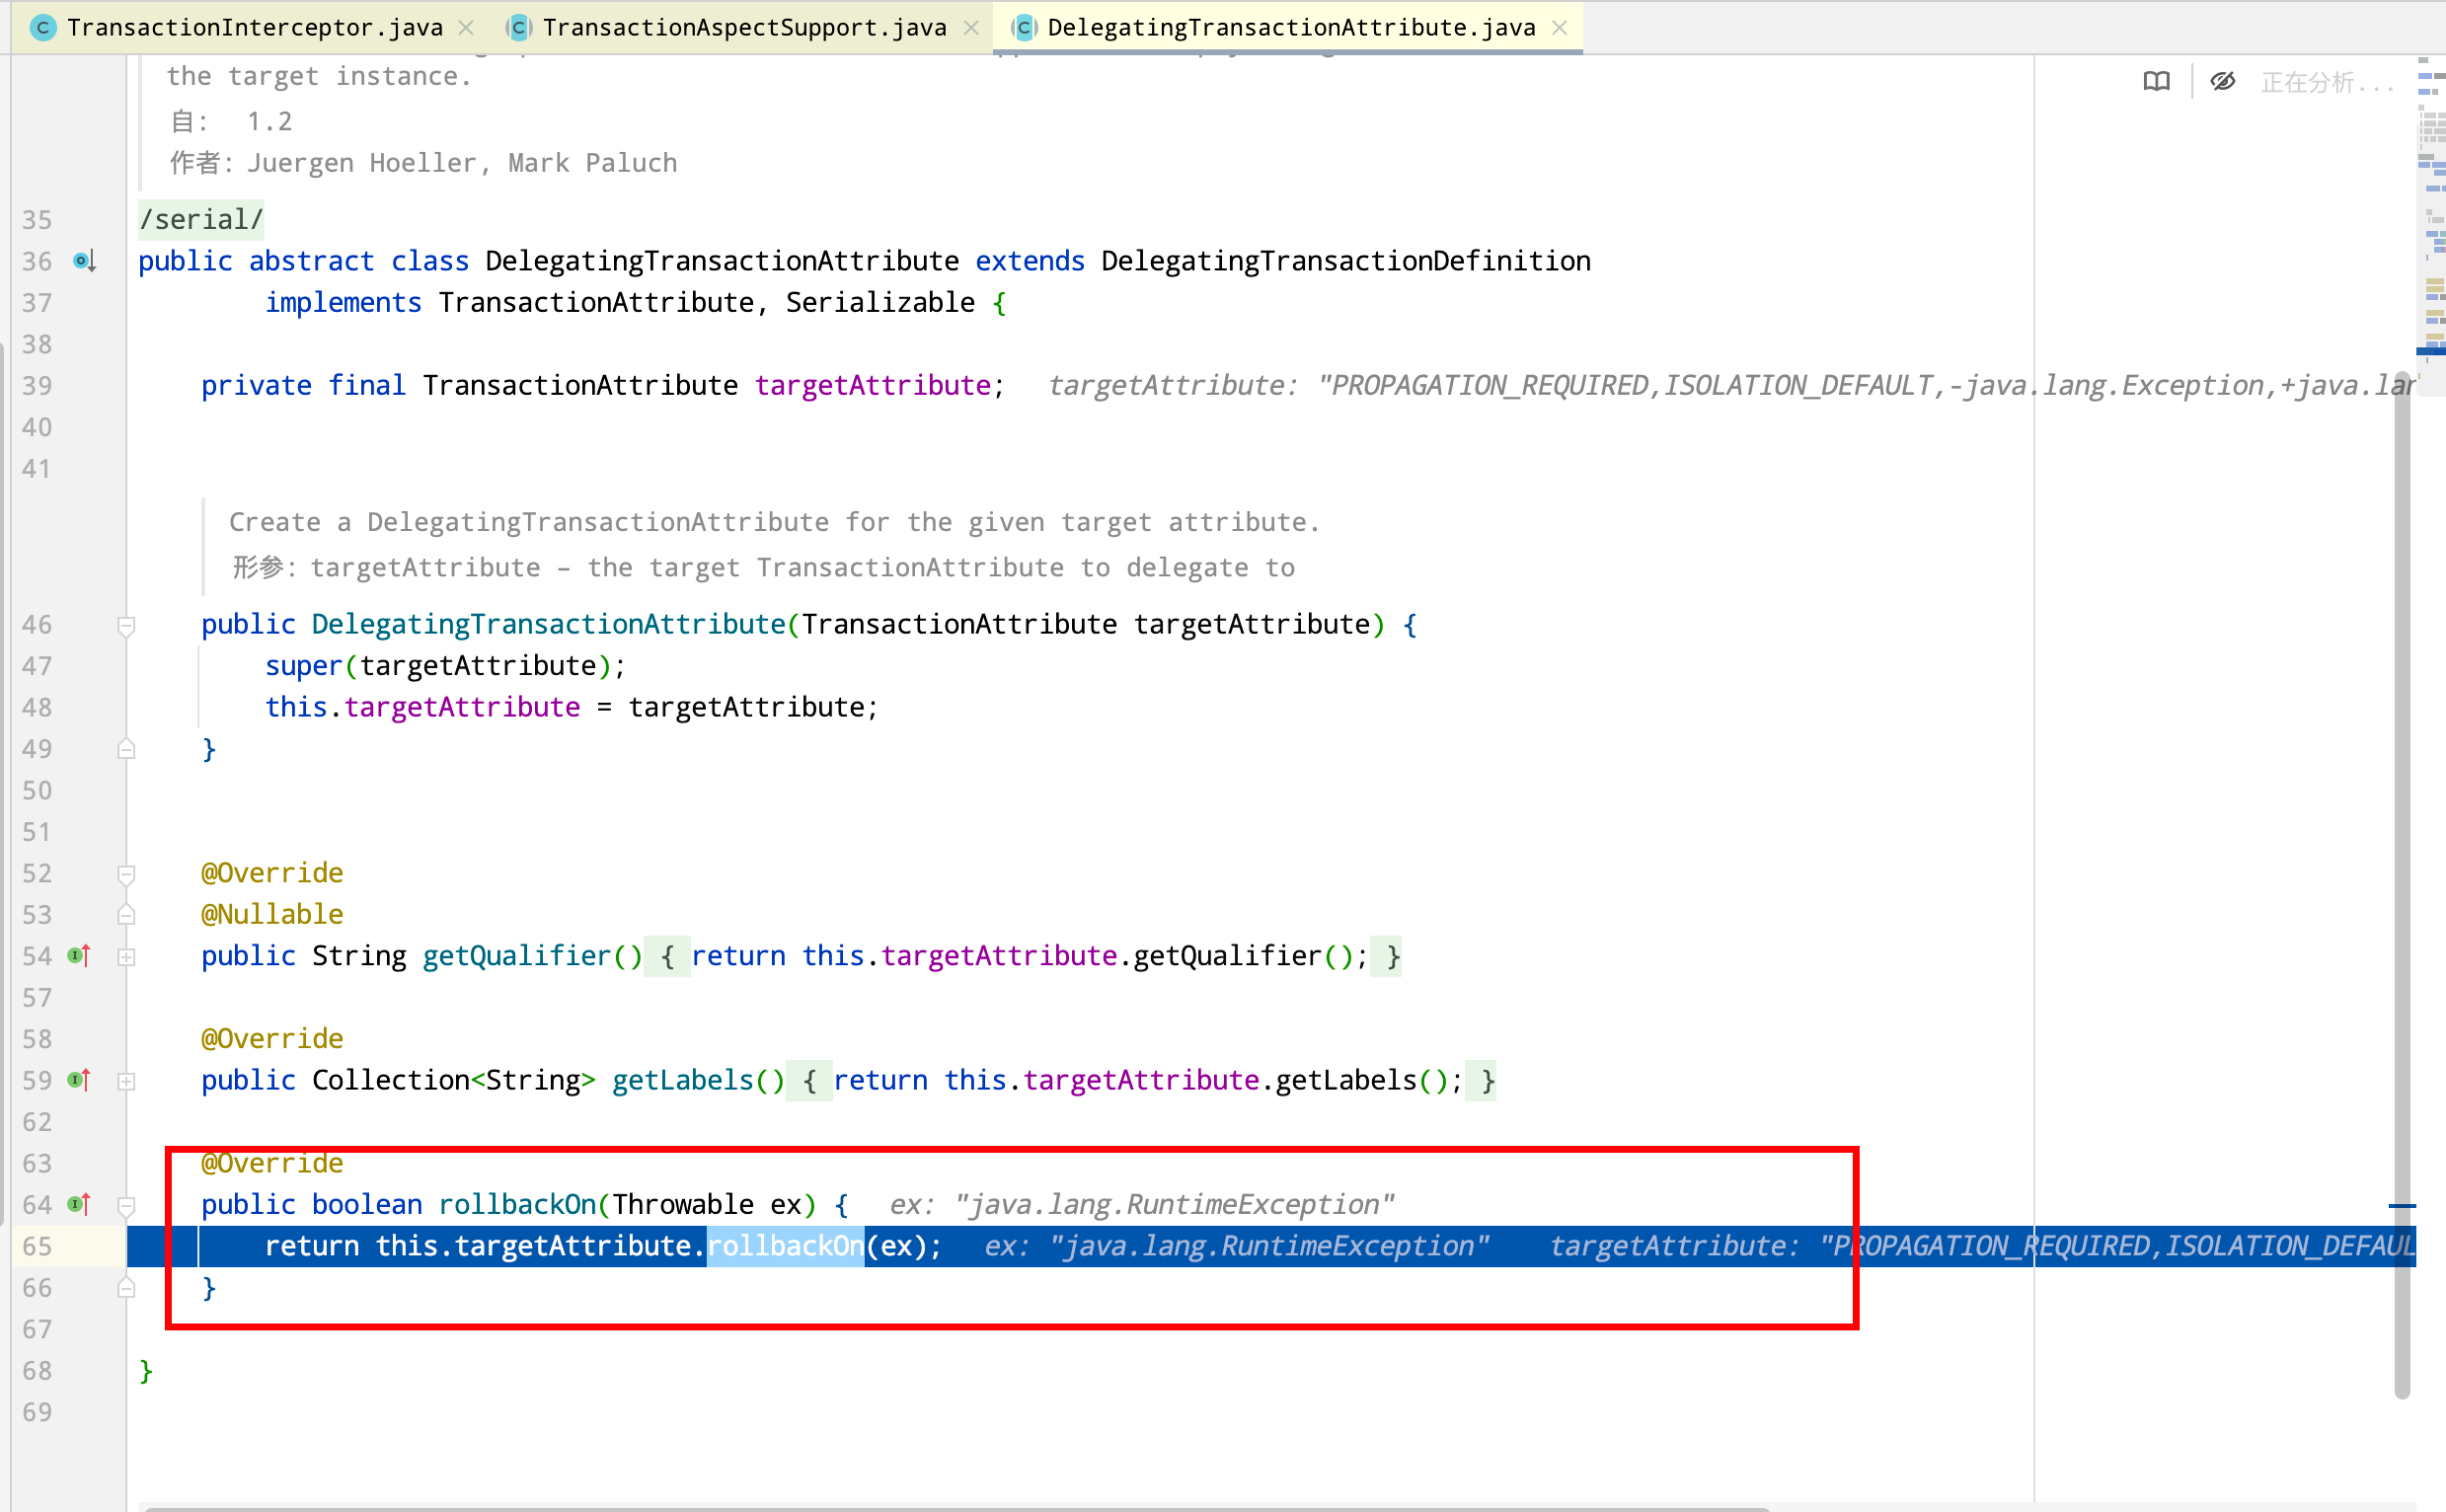Click the @Nullable annotation on line 53

(272, 914)
